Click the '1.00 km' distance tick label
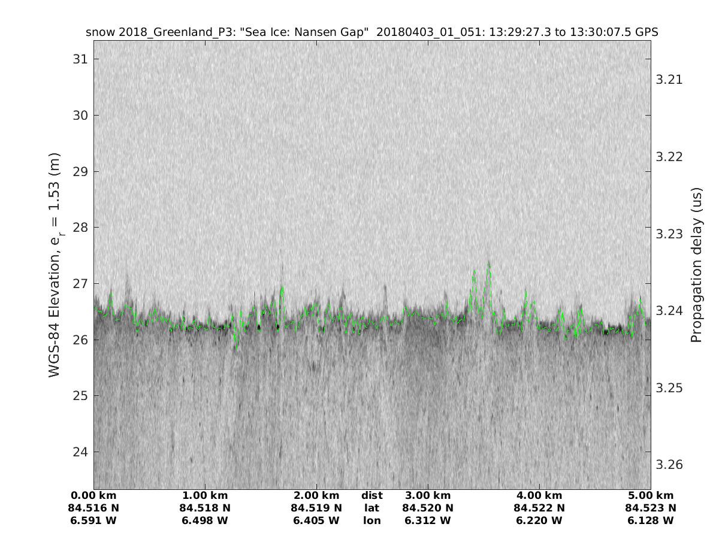The image size is (719, 539). 205,495
